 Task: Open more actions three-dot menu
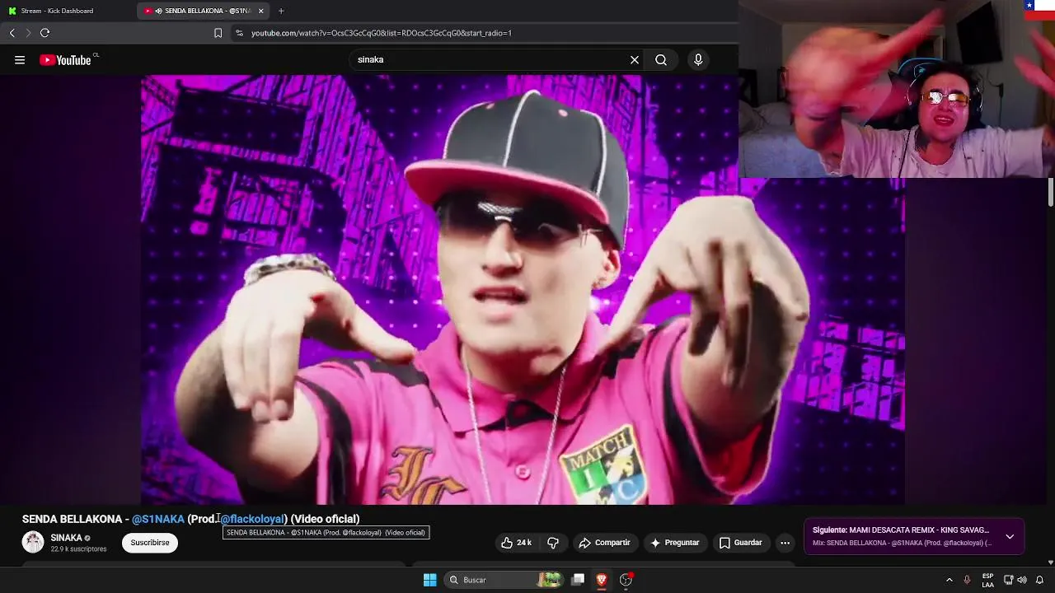coord(785,543)
